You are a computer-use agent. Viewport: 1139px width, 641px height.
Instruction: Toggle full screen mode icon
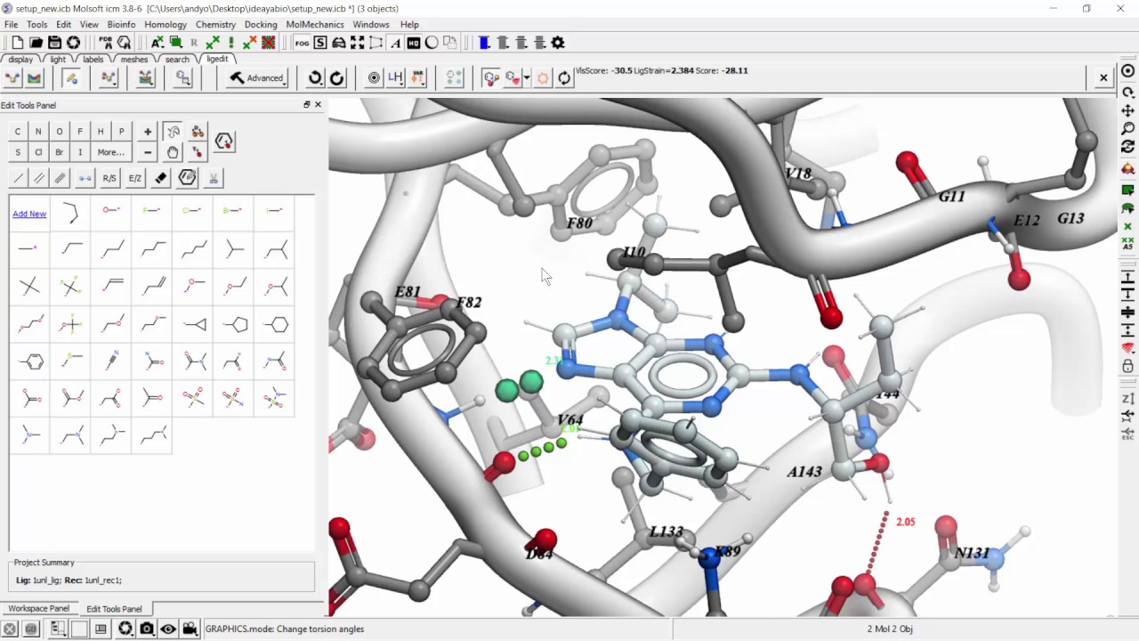357,43
